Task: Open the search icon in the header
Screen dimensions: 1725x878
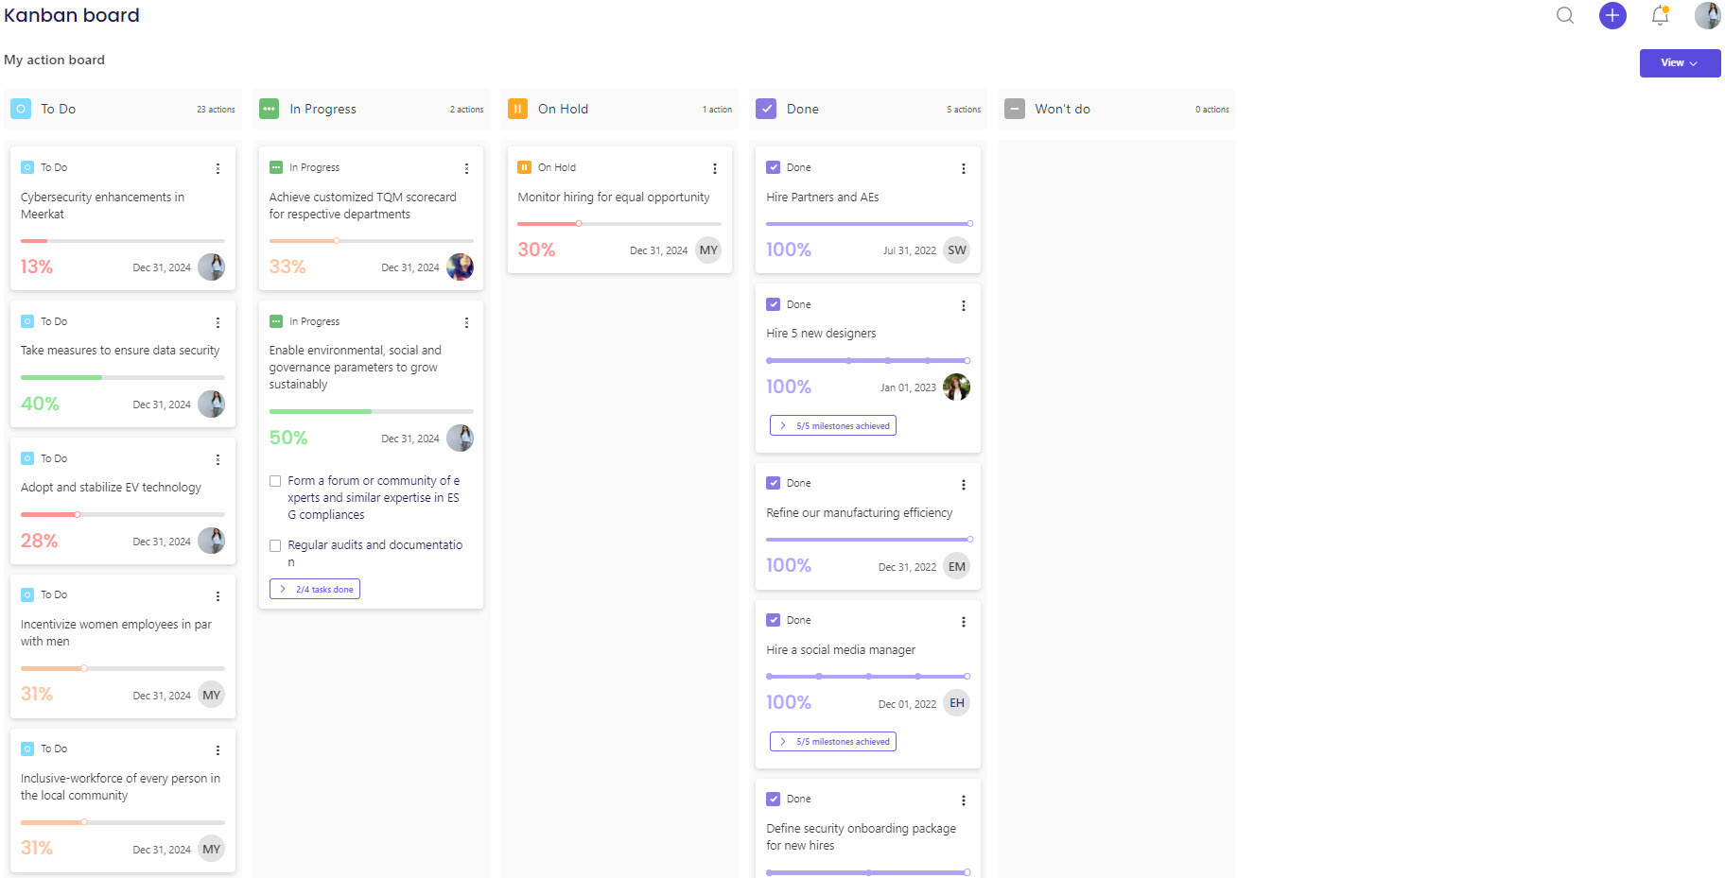Action: [x=1564, y=15]
